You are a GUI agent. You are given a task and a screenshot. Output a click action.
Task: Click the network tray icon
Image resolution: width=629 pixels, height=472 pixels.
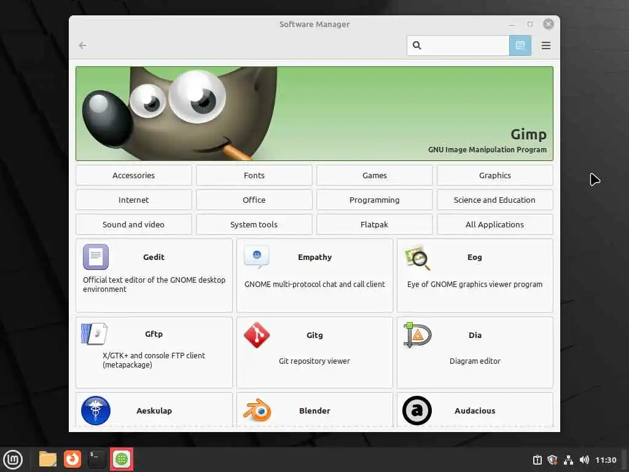(x=568, y=460)
